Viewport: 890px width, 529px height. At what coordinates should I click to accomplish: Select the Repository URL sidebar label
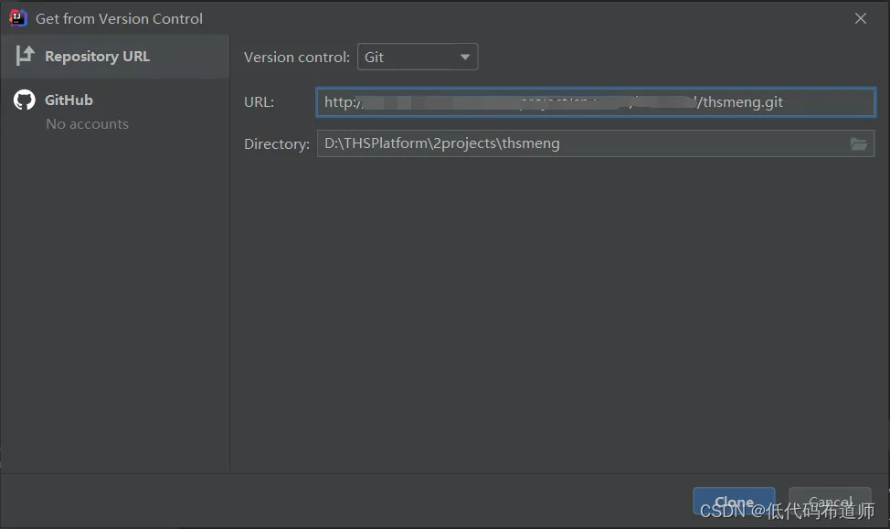coord(97,56)
